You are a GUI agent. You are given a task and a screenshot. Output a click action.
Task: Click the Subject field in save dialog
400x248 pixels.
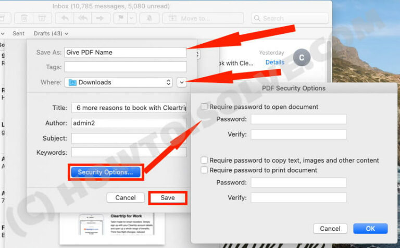pos(129,138)
